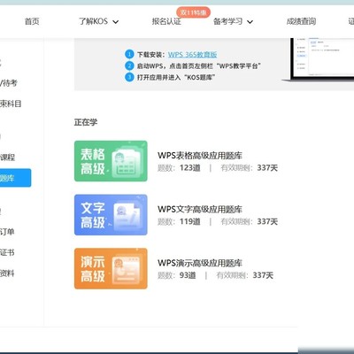Screen dimensions: 354x354
Task: Click the 双11特惠 promotional badge
Action: pos(194,12)
